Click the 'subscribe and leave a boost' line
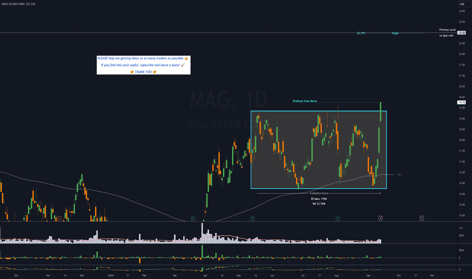The height and width of the screenshot is (279, 472). click(143, 65)
